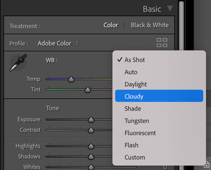The width and height of the screenshot is (211, 170).
Task: Choose Flash white balance
Action: coord(159,145)
